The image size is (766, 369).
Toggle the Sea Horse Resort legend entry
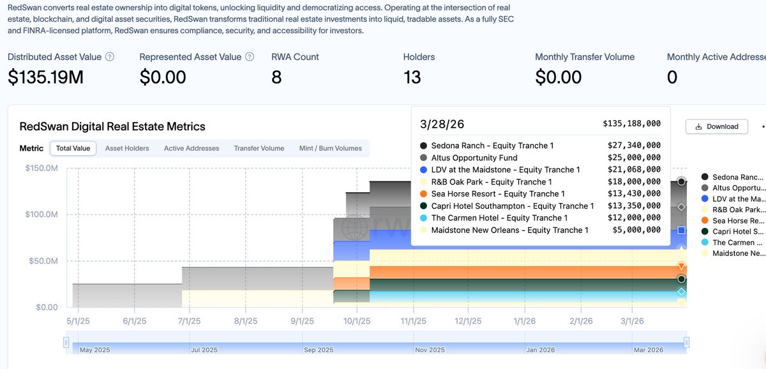(x=732, y=220)
